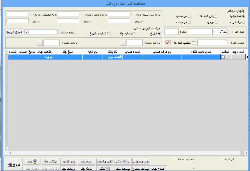Sort by تاريخ radio option
This screenshot has width=250, height=171.
coord(159,34)
